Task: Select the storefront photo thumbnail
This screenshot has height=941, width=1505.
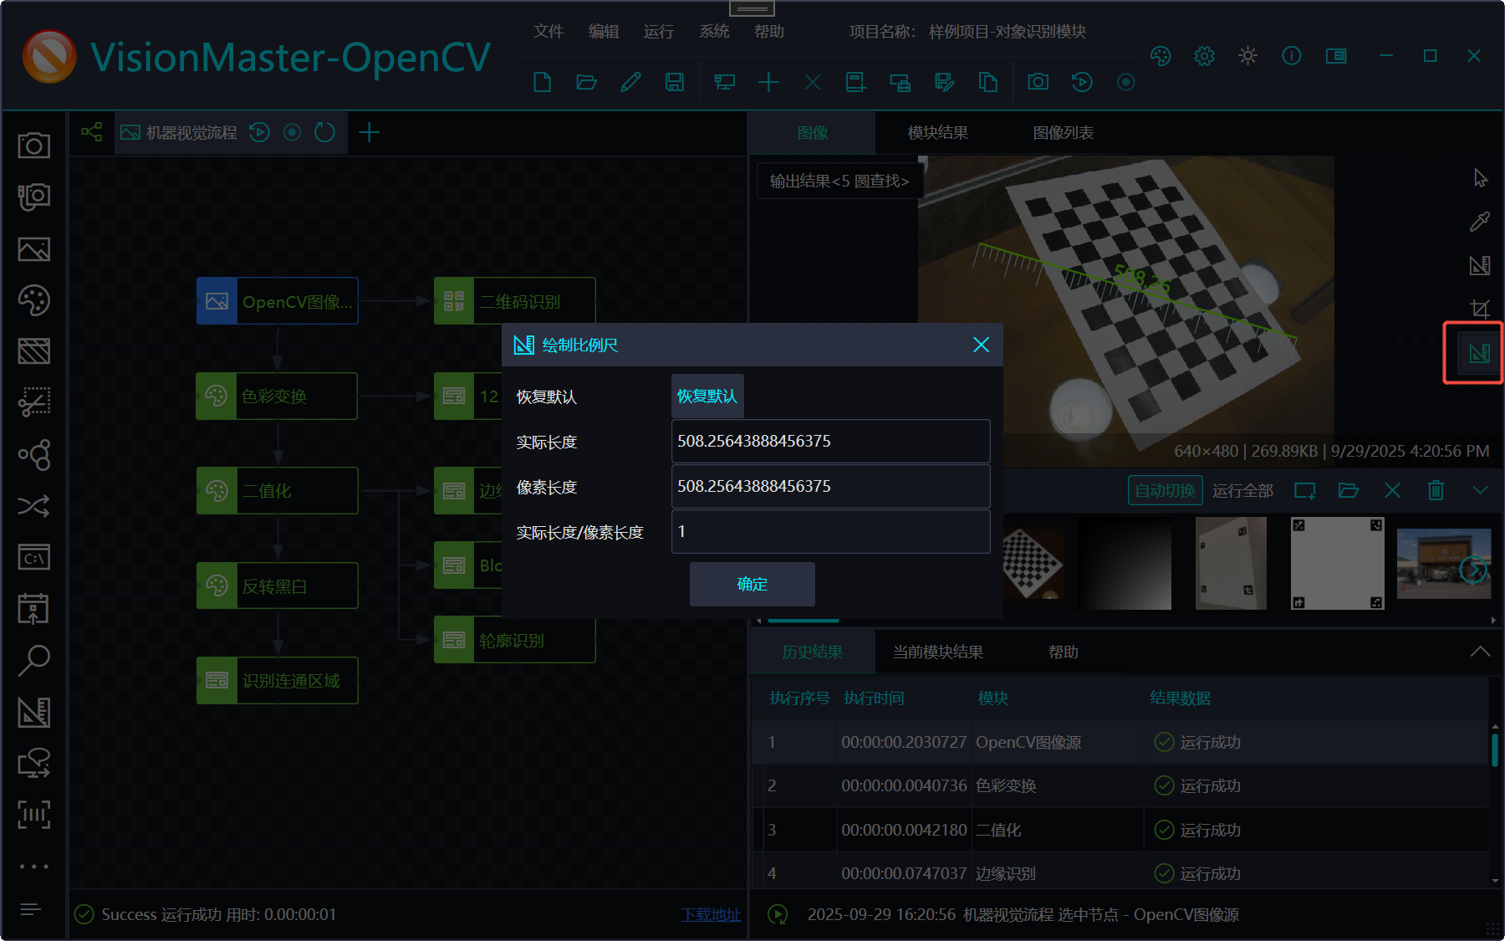Action: [1444, 563]
